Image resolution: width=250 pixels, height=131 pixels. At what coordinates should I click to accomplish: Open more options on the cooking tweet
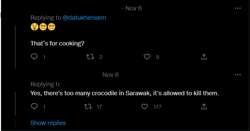pos(238,8)
